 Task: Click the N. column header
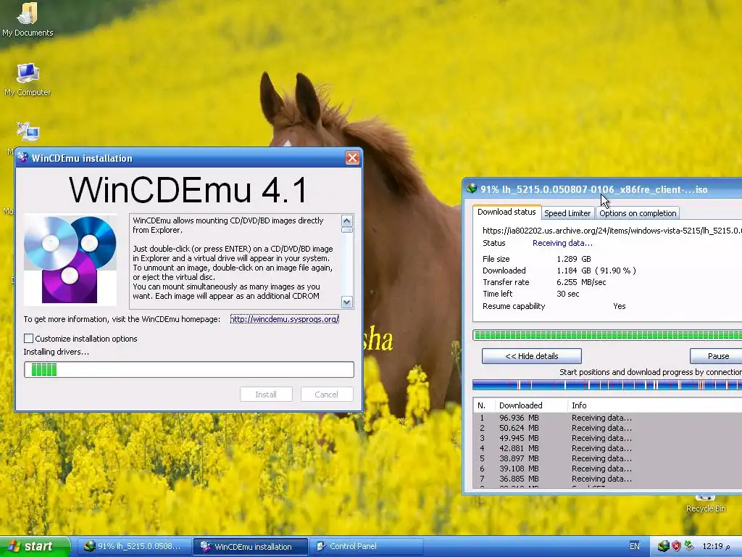[x=484, y=405]
